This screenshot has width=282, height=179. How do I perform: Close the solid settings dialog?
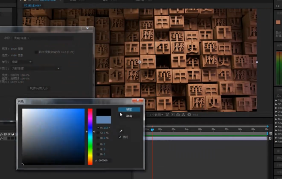click(x=87, y=28)
